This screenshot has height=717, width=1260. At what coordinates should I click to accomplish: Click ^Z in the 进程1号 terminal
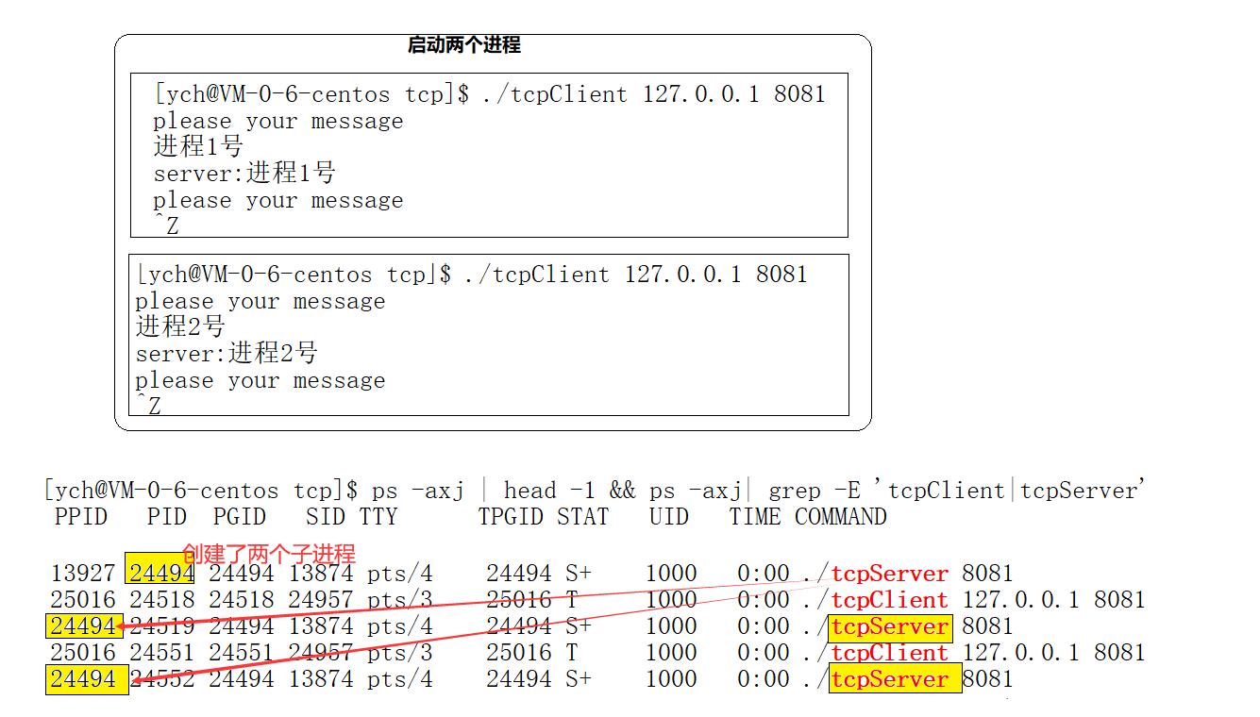[x=166, y=225]
